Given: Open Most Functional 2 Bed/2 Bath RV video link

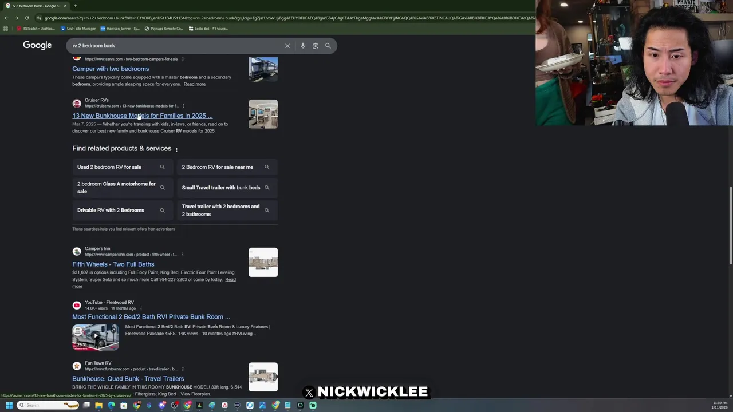Looking at the screenshot, I should point(151,316).
